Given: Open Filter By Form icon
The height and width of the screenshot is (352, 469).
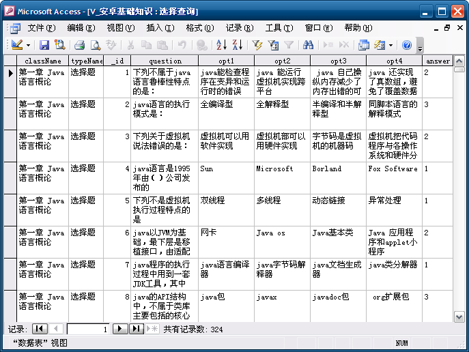Looking at the screenshot, I should [273, 45].
